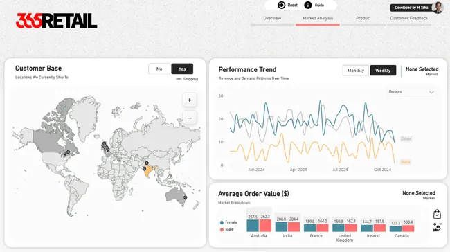Click the 'Jan 2024' axis label
The height and width of the screenshot is (252, 450).
coord(256,170)
